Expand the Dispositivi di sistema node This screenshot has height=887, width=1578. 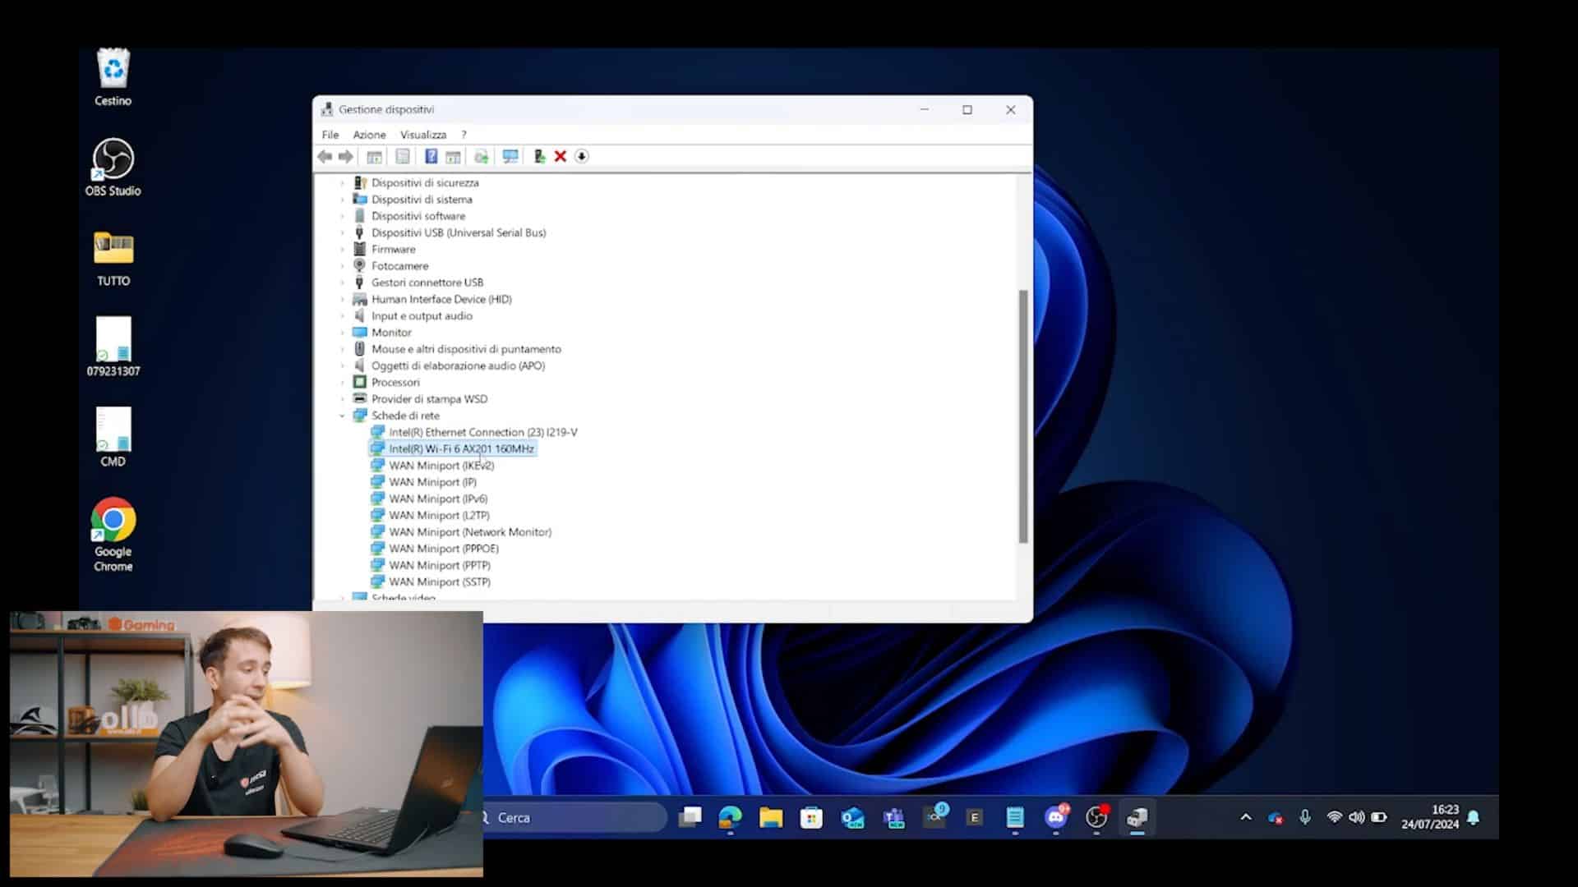(x=343, y=200)
